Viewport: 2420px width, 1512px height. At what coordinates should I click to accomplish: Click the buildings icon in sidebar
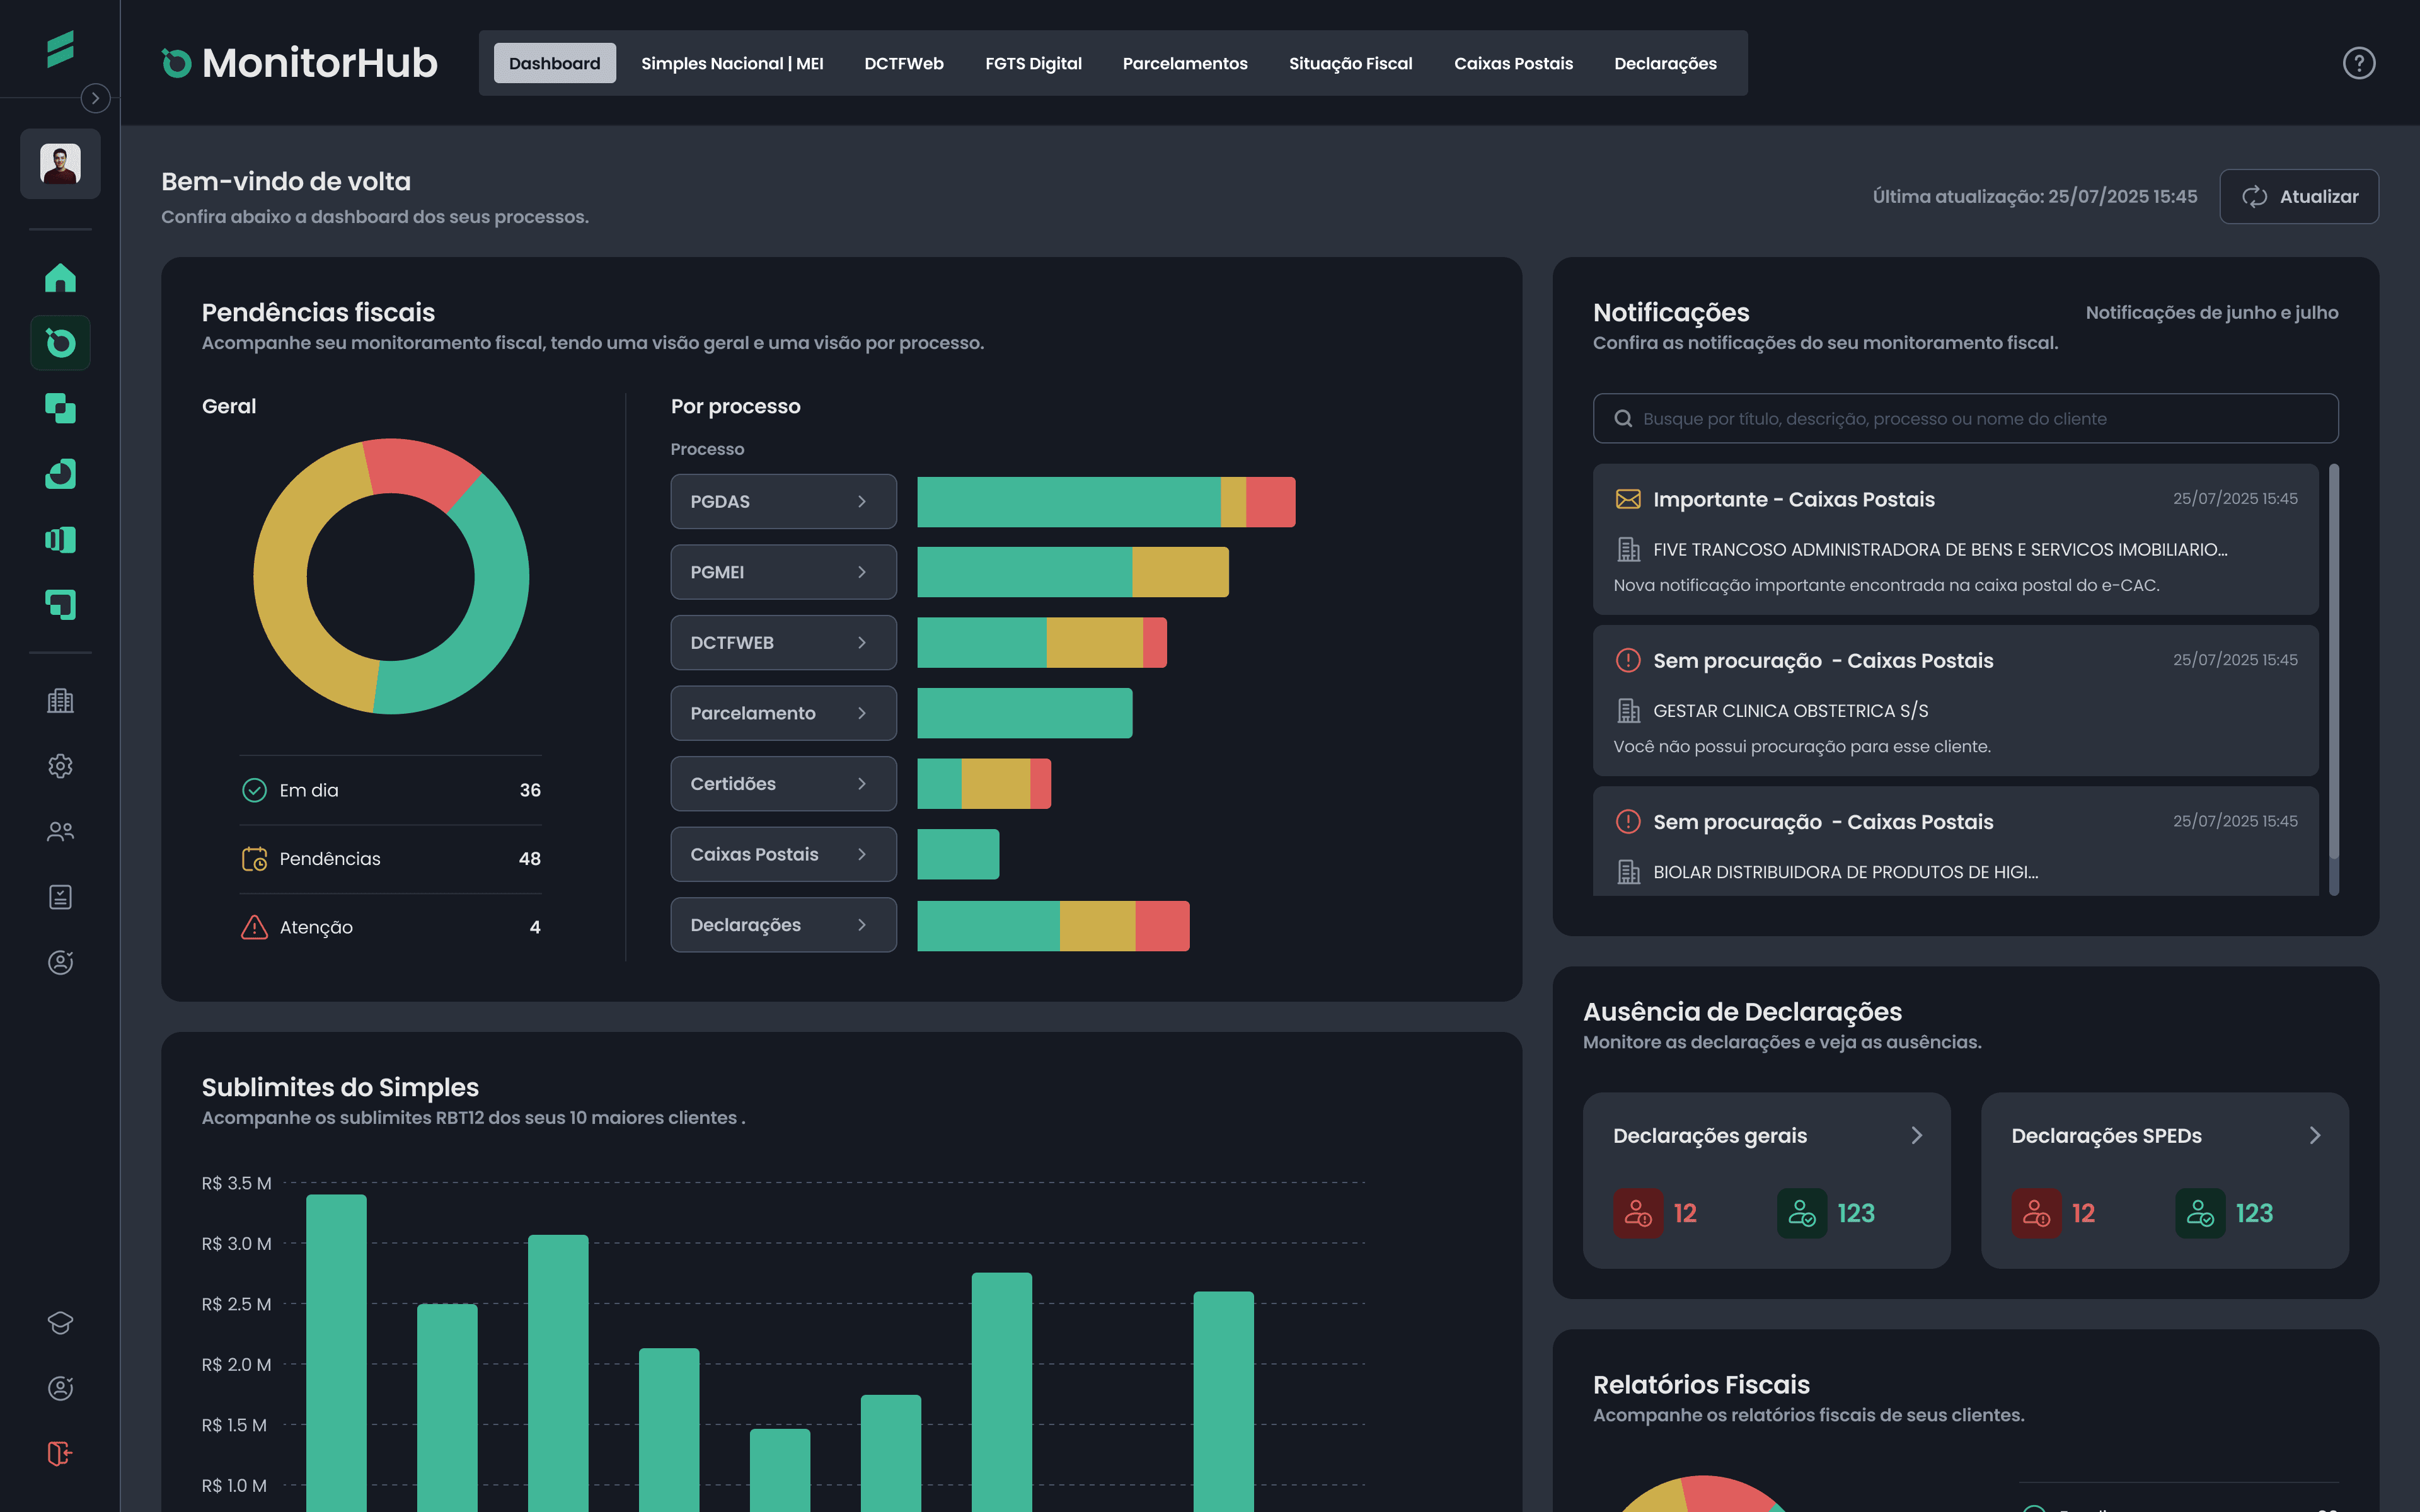60,700
